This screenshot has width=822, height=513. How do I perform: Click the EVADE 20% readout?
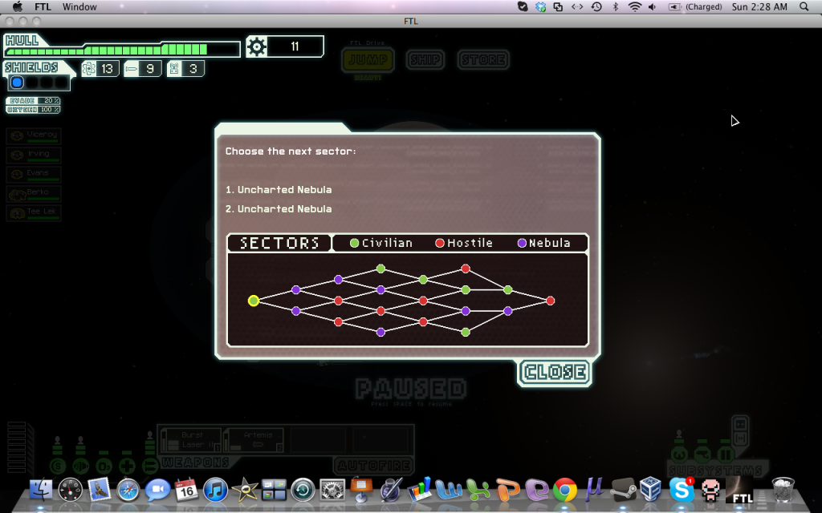click(33, 100)
